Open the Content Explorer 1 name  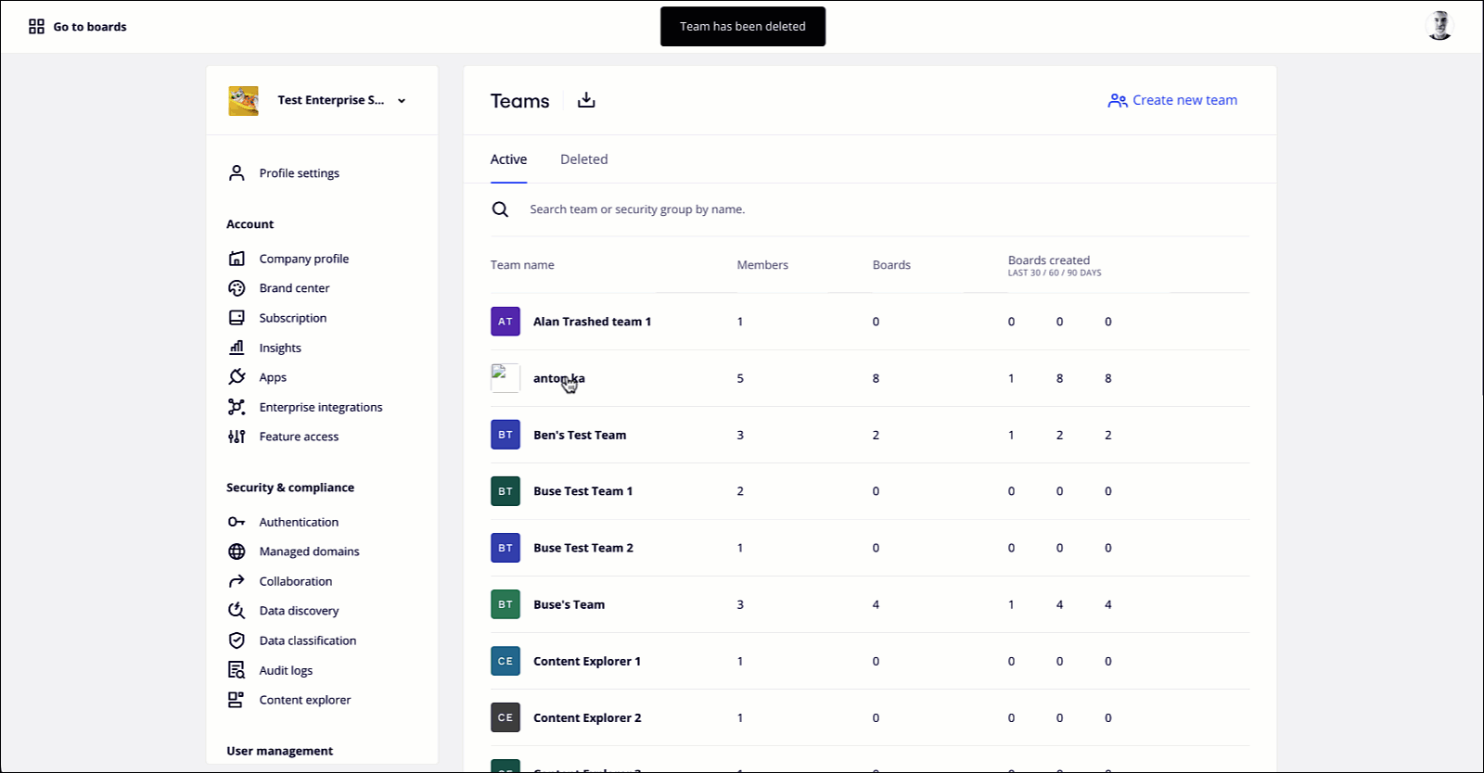(x=587, y=661)
